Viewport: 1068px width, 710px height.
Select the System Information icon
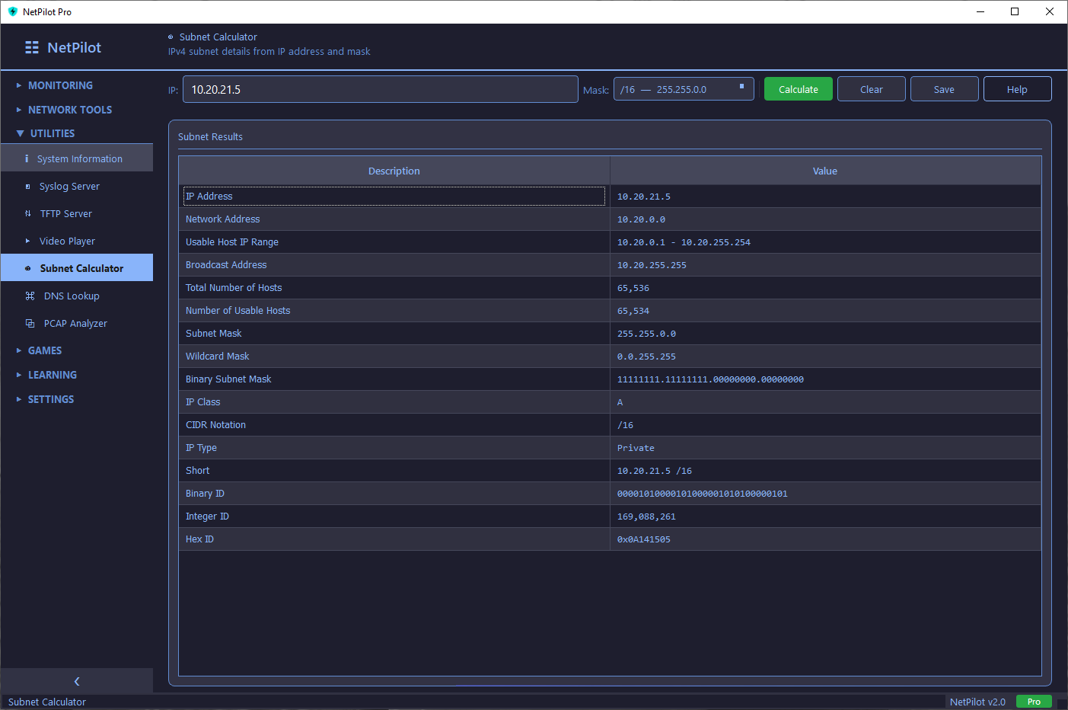[29, 158]
